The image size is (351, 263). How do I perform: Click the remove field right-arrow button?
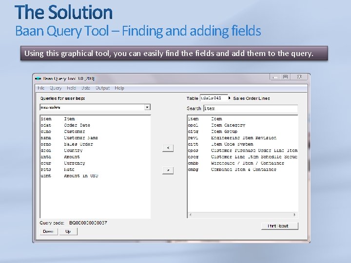coord(168,170)
